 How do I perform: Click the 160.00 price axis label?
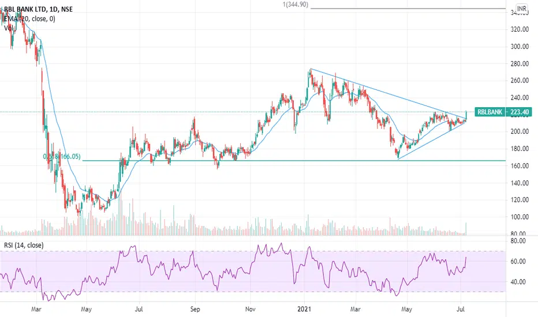(x=519, y=166)
